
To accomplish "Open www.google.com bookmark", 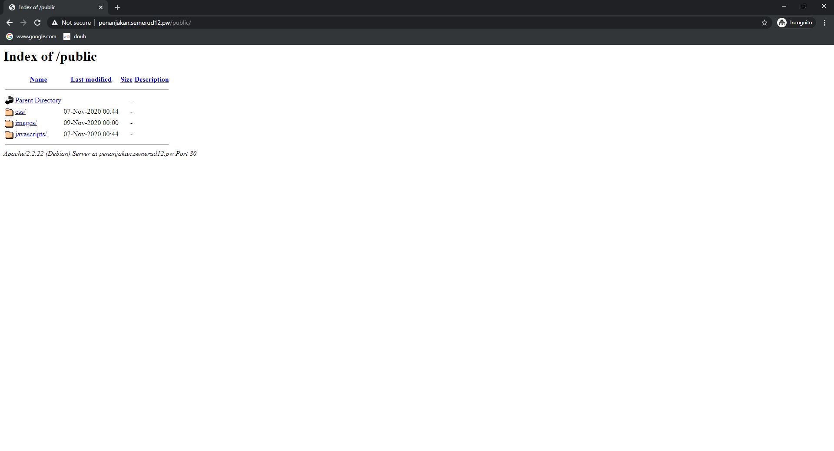I will 31,36.
